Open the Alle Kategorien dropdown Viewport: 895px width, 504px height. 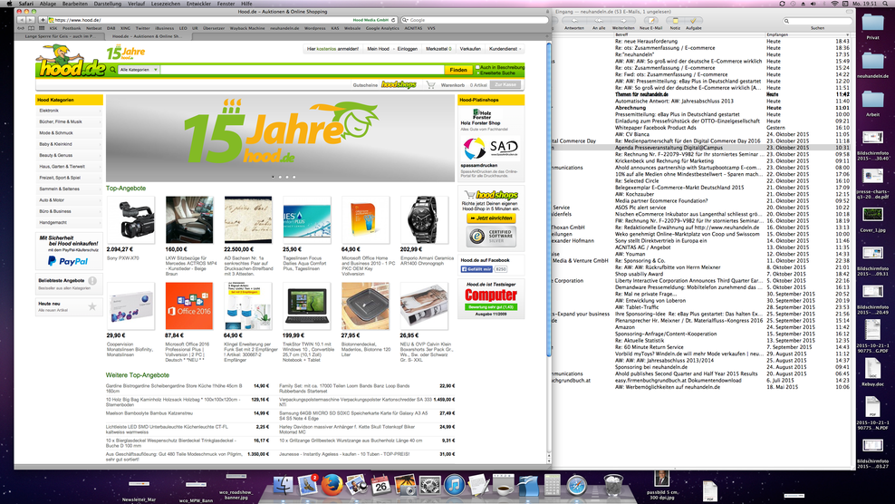click(139, 70)
